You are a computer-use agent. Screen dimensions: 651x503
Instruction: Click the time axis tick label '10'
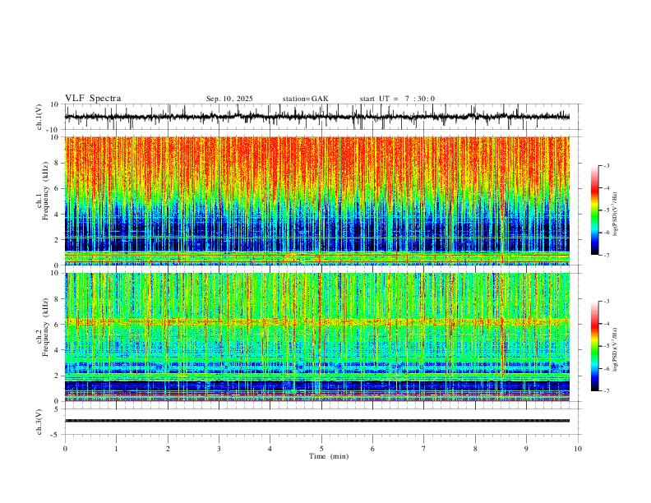click(578, 449)
